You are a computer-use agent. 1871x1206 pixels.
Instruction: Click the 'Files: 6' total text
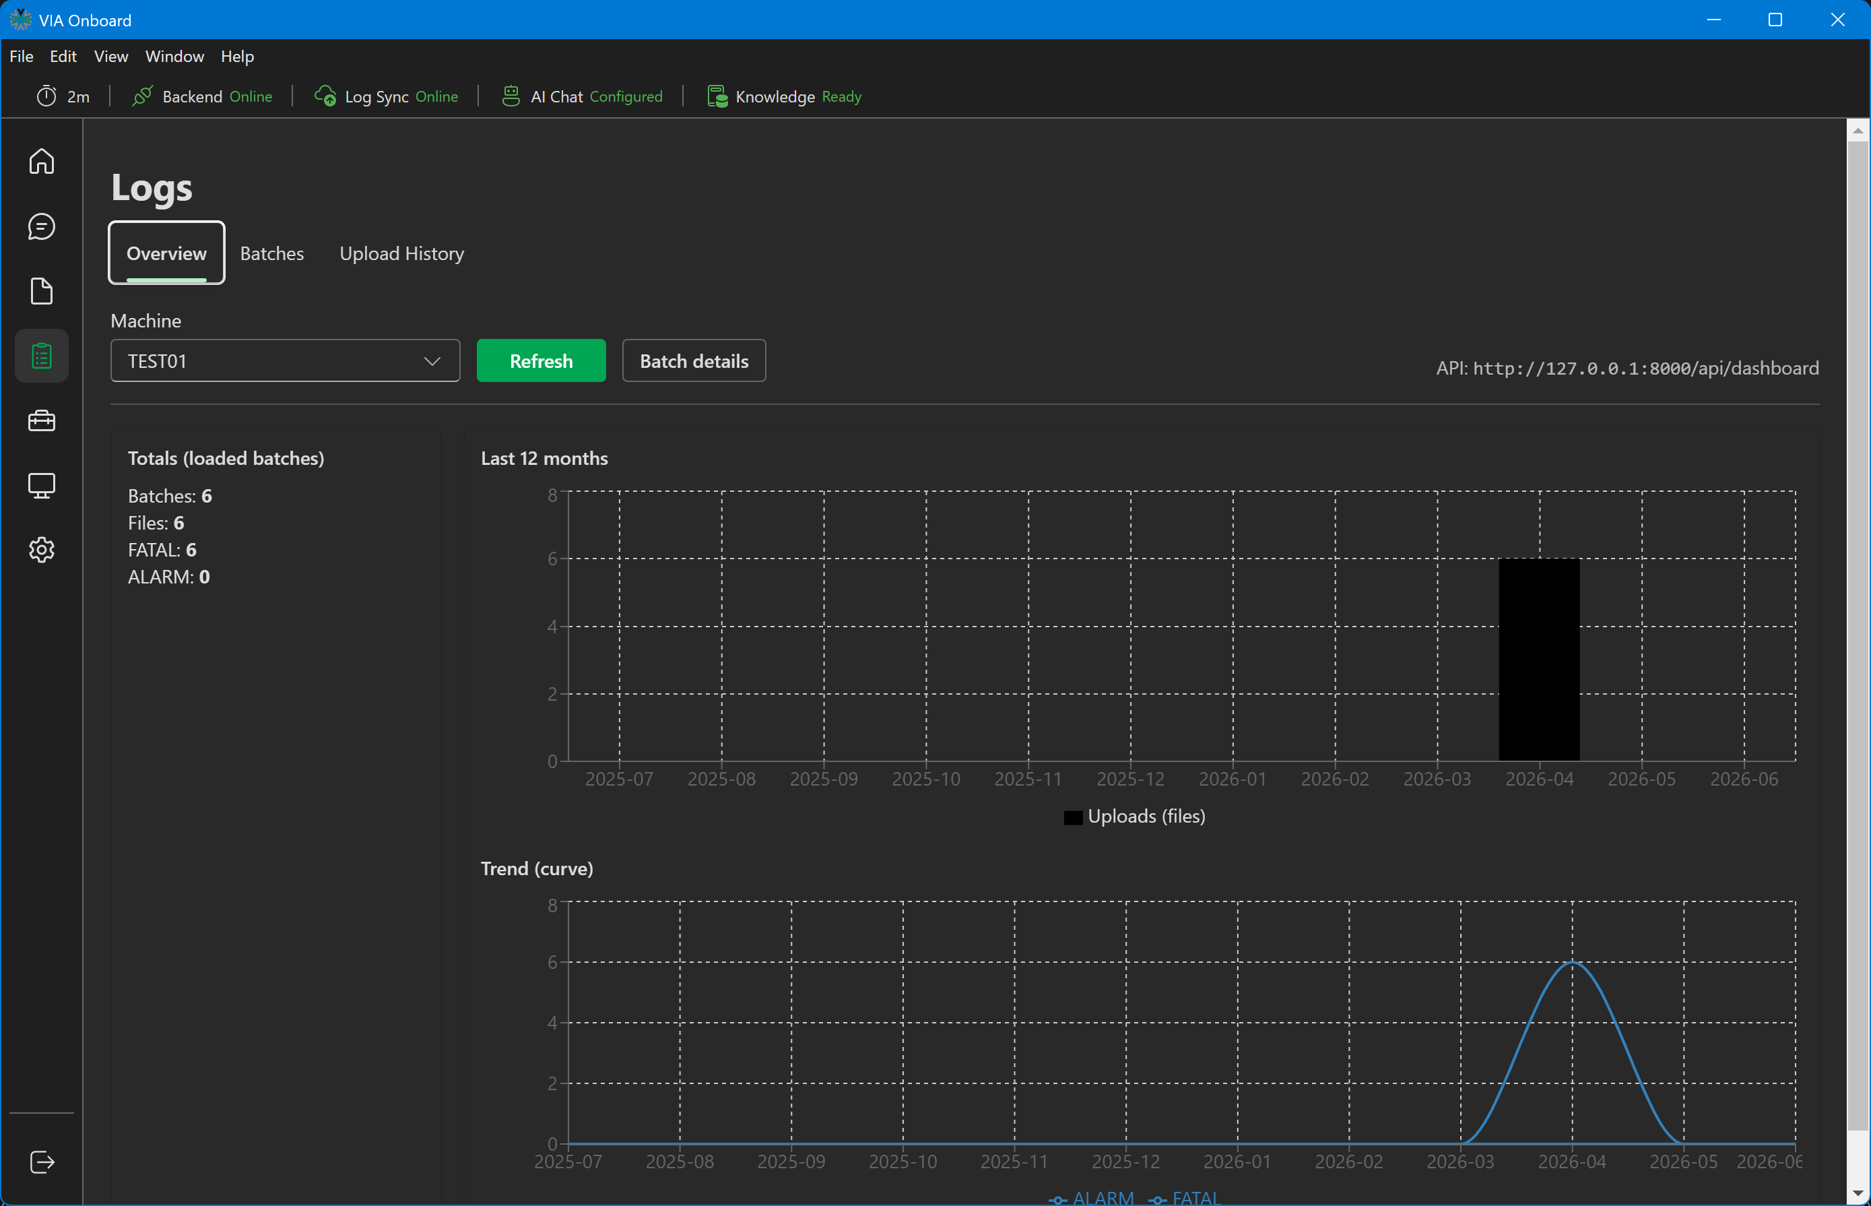[156, 522]
